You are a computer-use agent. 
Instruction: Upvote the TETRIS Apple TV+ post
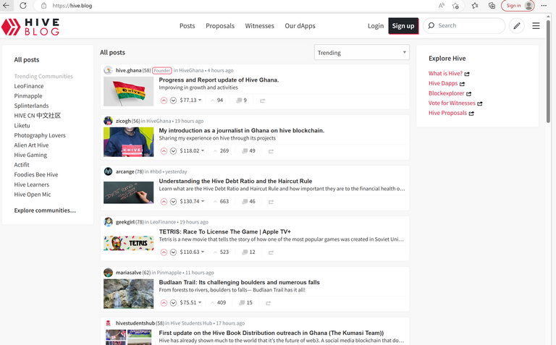[164, 252]
